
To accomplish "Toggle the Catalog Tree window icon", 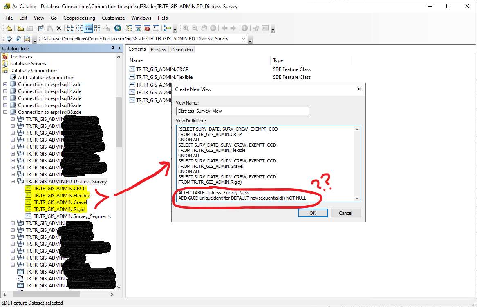I will pyautogui.click(x=129, y=28).
